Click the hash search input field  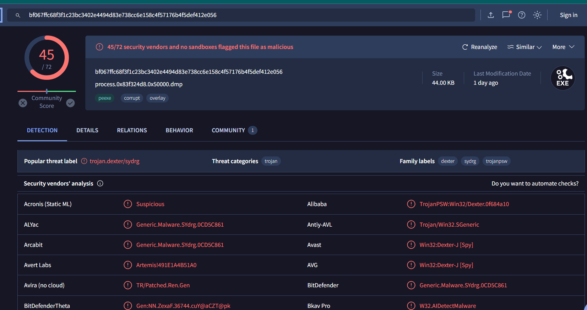(249, 15)
